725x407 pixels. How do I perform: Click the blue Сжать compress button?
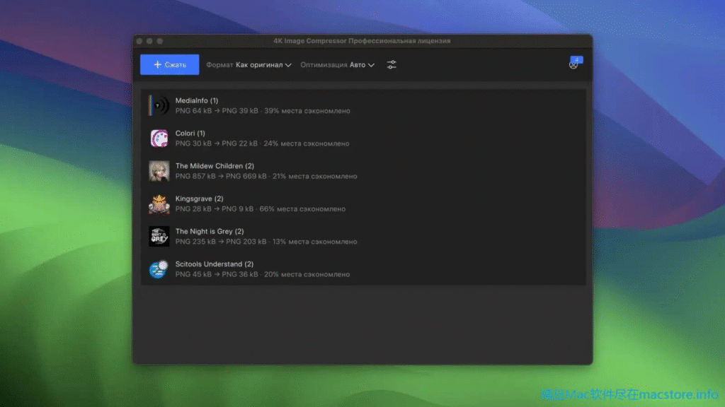click(x=169, y=64)
